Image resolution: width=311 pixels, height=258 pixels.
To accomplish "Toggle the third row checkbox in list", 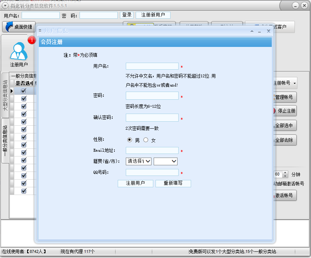I will (23, 106).
